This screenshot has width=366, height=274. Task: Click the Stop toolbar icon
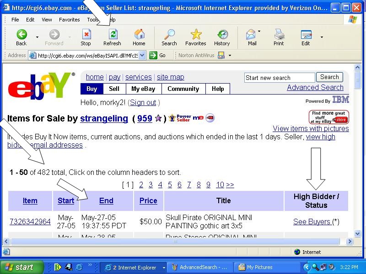(86, 37)
